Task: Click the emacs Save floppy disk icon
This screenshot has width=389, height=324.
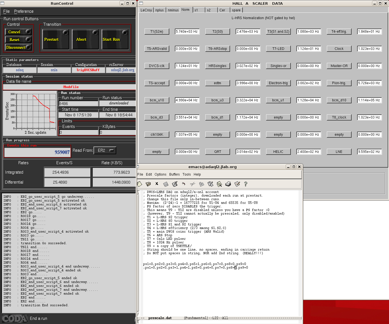Action: (x=166, y=184)
